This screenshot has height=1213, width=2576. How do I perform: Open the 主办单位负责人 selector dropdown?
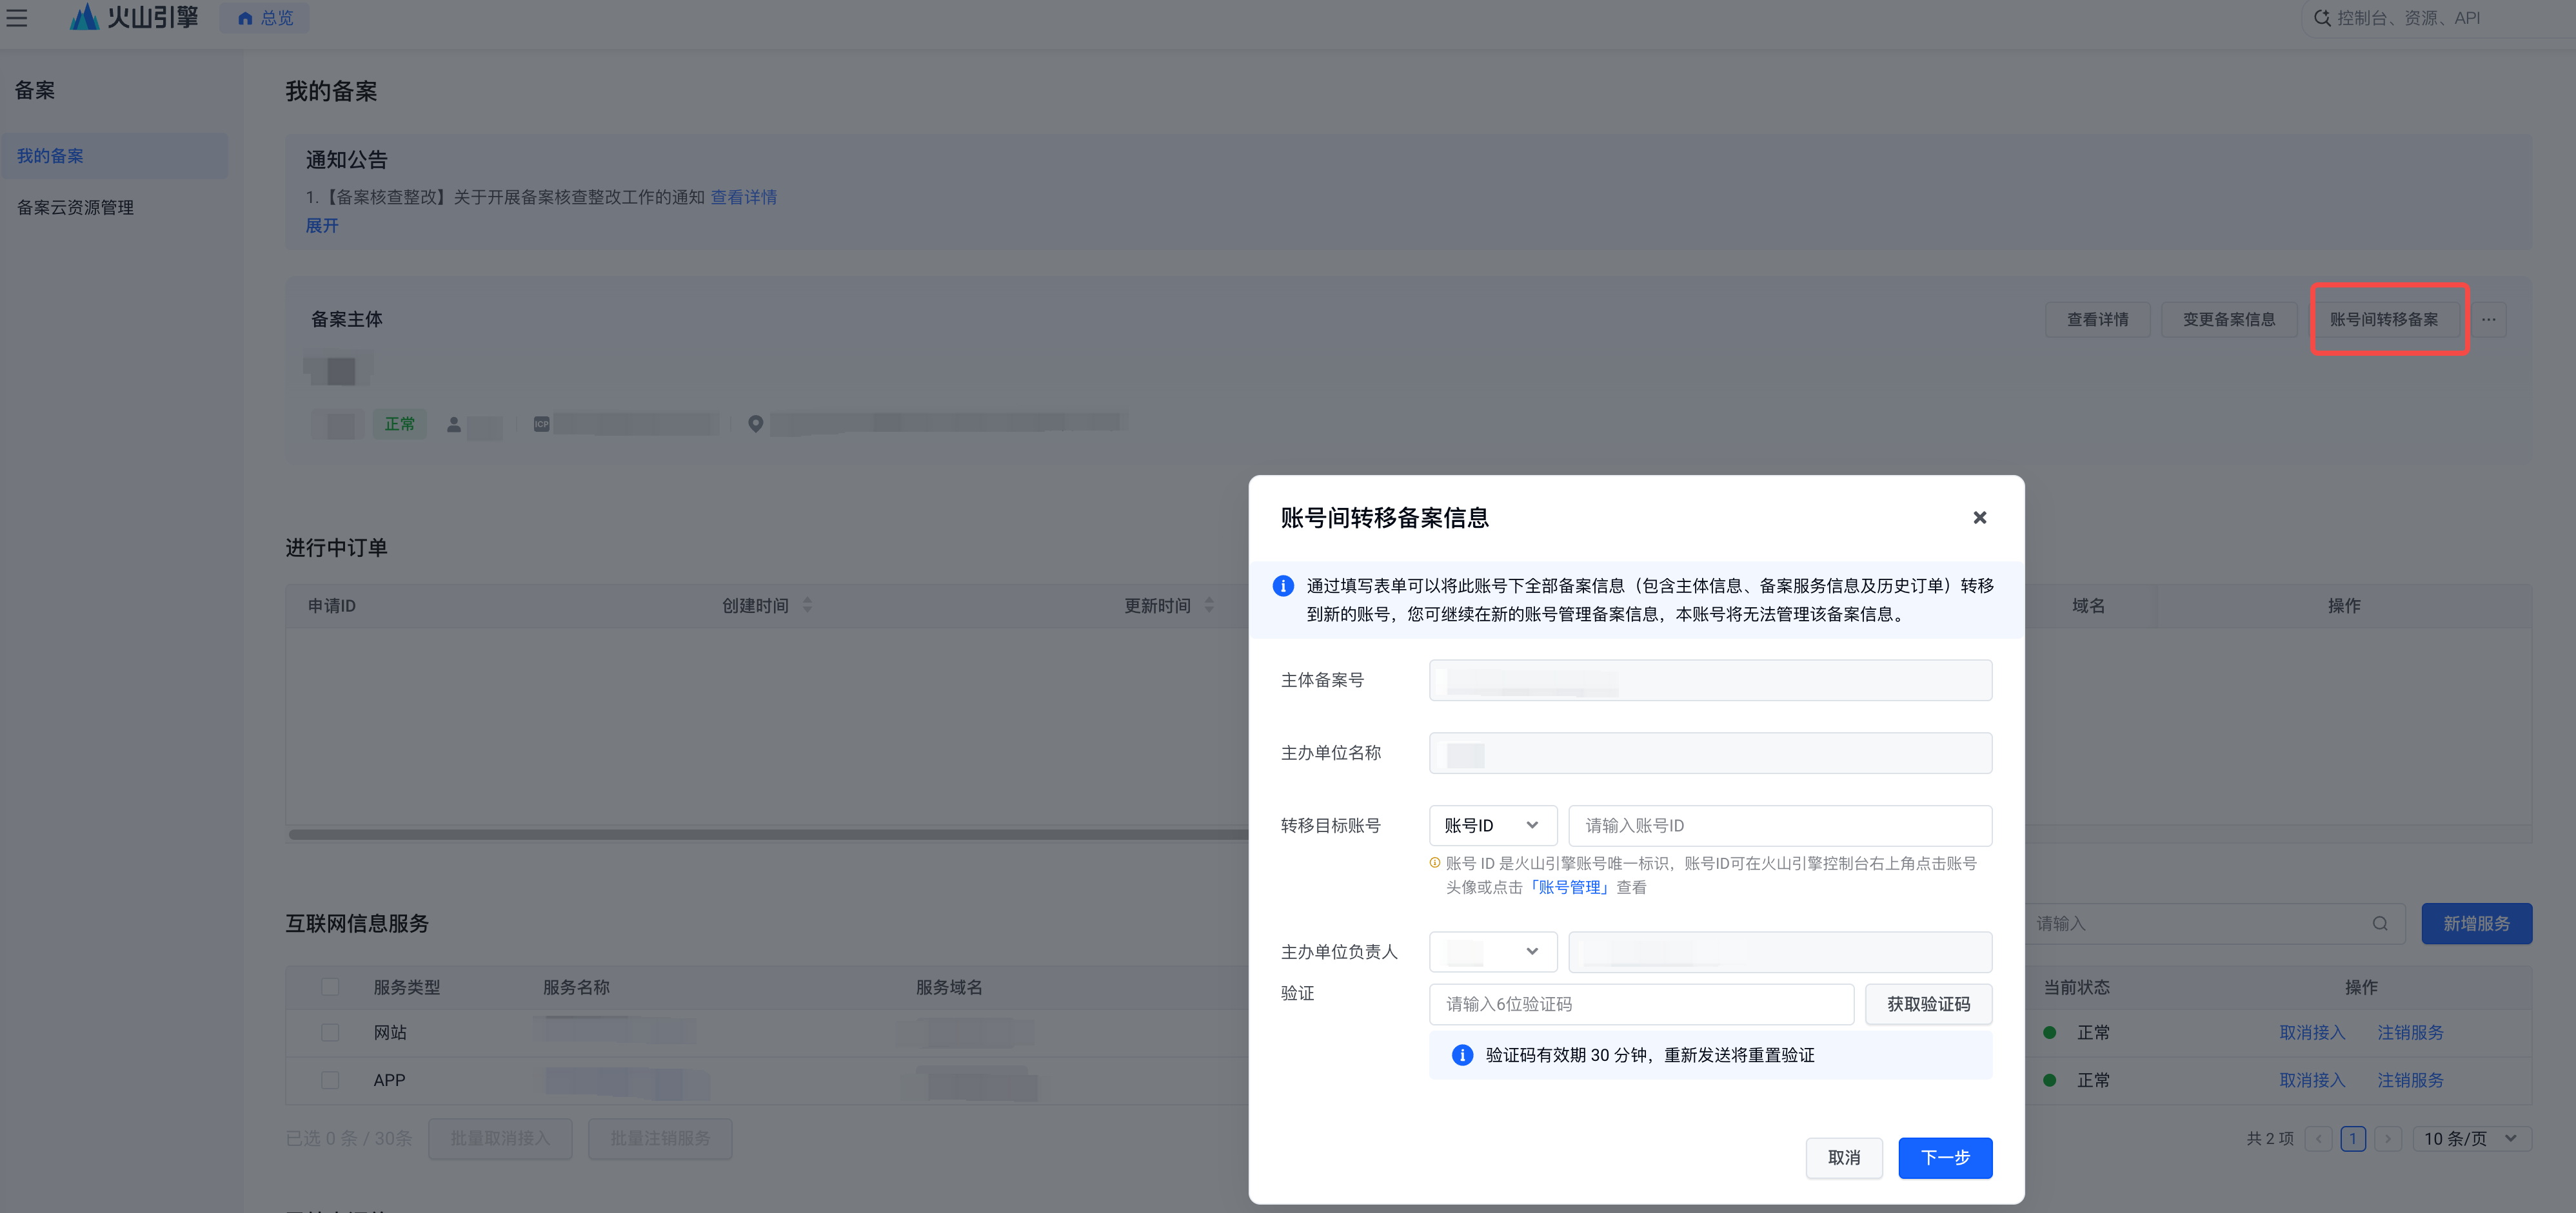(x=1492, y=951)
